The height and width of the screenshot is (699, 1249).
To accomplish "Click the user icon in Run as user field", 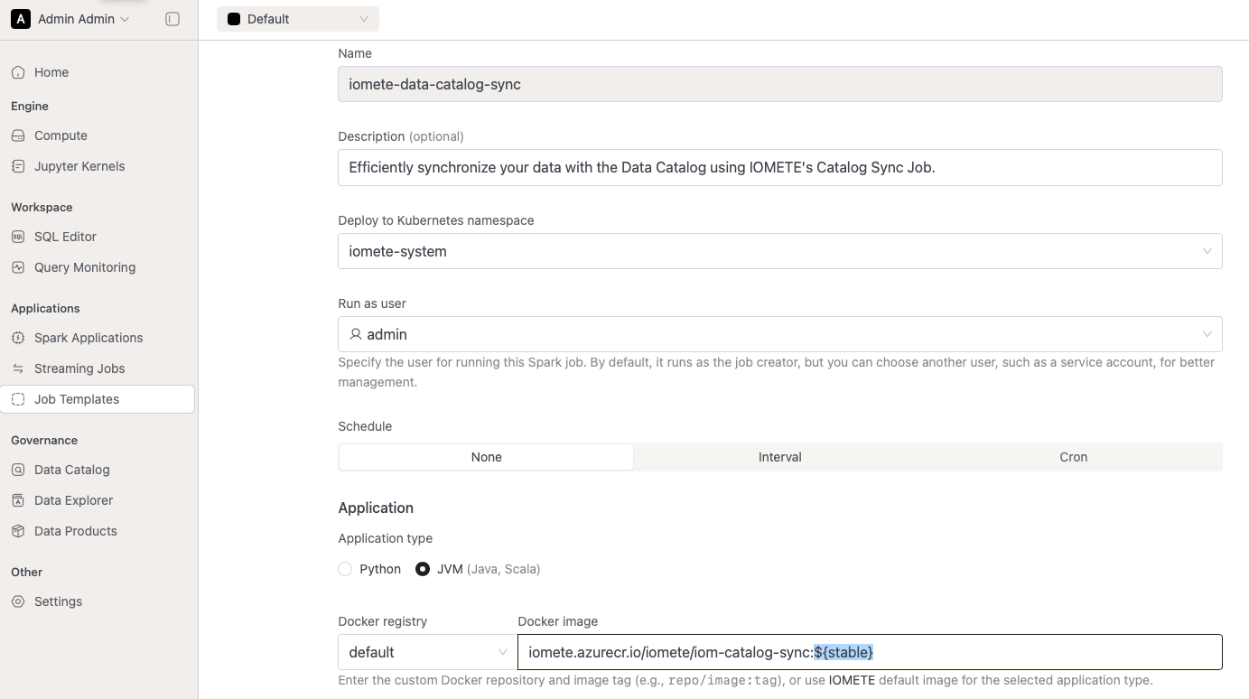I will [356, 334].
